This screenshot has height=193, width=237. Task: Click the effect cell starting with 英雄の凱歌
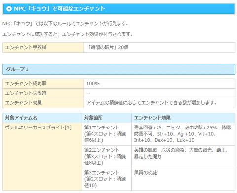tap(183, 157)
